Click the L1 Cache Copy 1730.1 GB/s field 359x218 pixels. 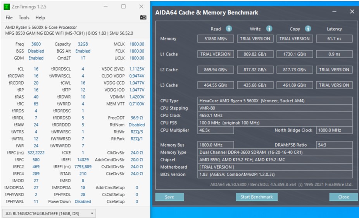pos(295,54)
